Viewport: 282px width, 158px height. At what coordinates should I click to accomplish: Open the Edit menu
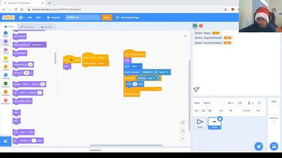pyautogui.click(x=38, y=18)
